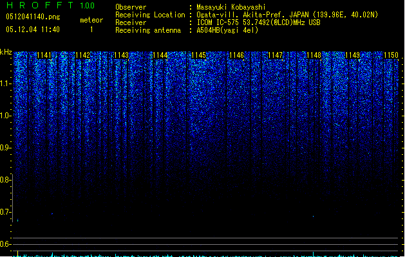Viewport: 405px width, 257px height.
Task: Click the 1143 time marker
Action: (121, 55)
